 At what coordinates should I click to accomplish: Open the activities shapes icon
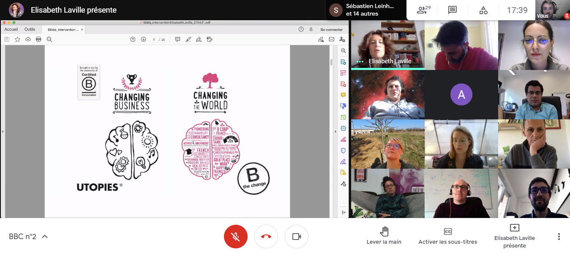tap(483, 10)
